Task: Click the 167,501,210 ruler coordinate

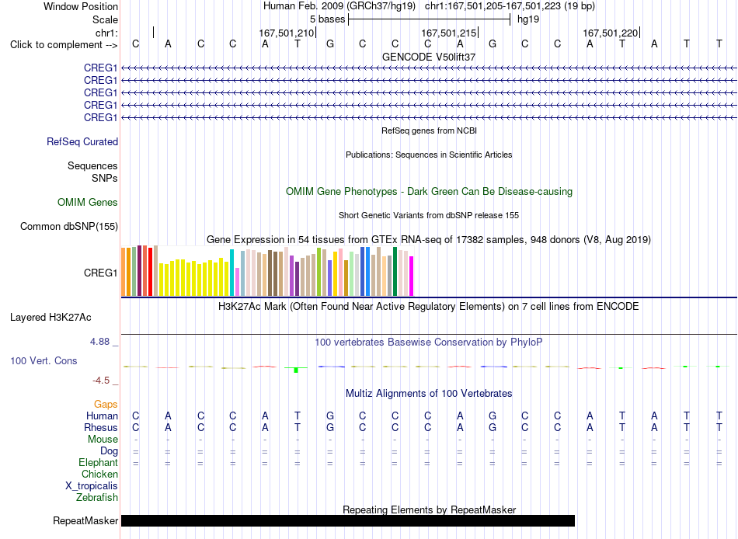Action: [x=286, y=33]
